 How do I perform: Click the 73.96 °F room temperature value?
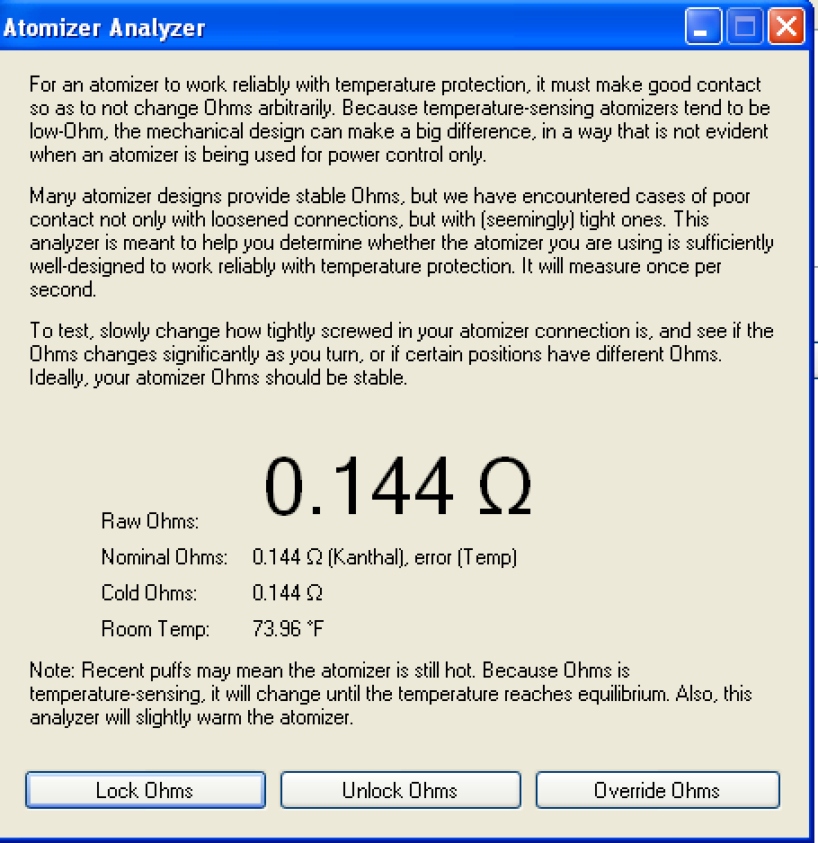(288, 629)
